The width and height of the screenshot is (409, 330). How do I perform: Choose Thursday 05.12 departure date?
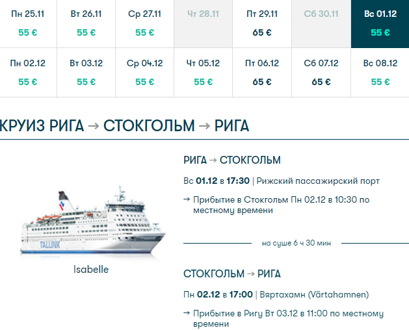coord(204,72)
